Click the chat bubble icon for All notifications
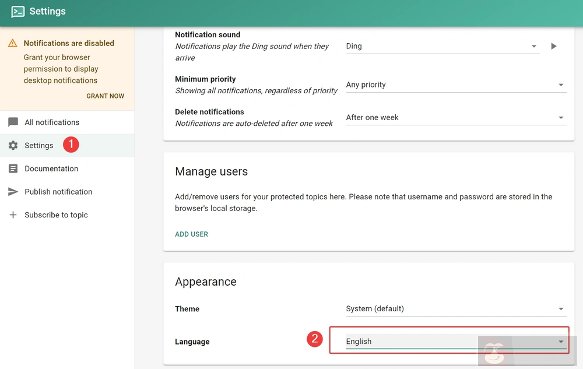This screenshot has height=369, width=583. 13,122
